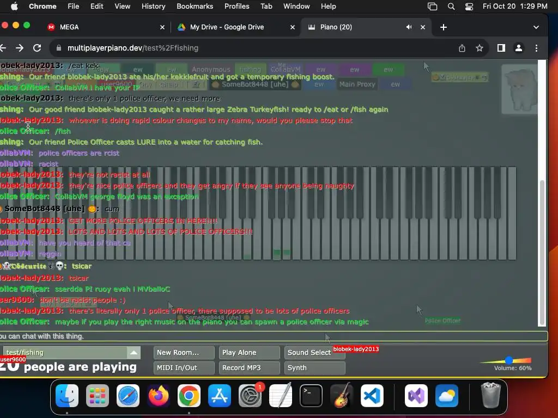Open Chrome's three-dot menu

[x=536, y=48]
